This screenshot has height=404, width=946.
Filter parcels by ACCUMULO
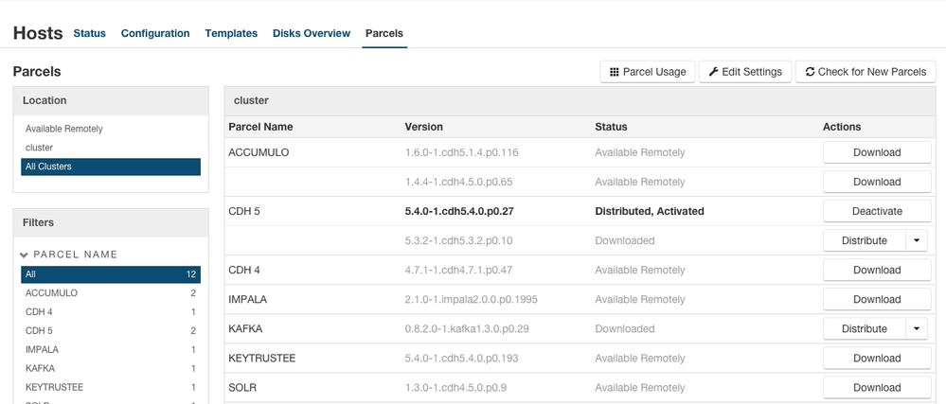click(x=111, y=293)
